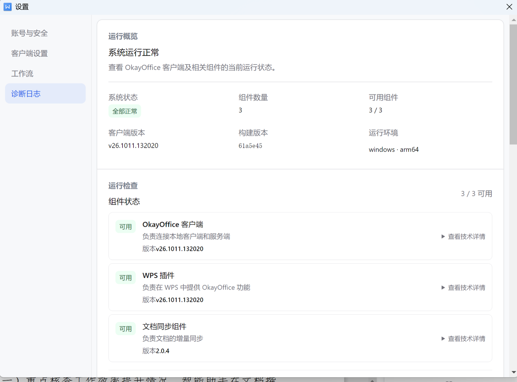Click the 运行检查 section label
Image resolution: width=517 pixels, height=382 pixels.
[x=123, y=186]
